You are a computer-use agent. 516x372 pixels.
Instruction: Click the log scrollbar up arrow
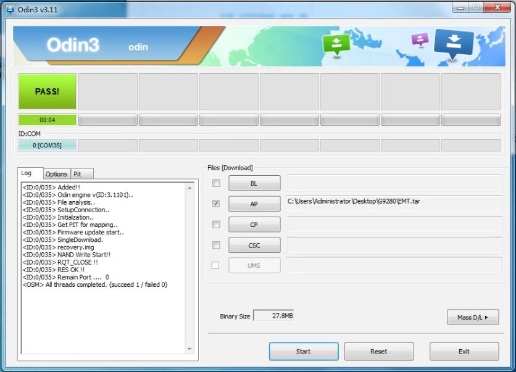click(189, 188)
